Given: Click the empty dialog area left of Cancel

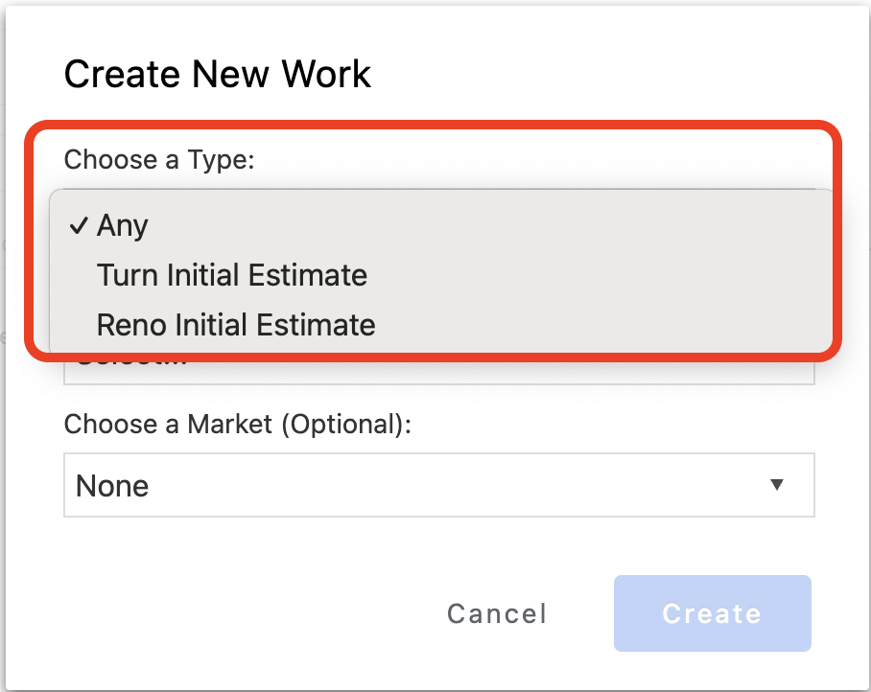Looking at the screenshot, I should coord(240,613).
